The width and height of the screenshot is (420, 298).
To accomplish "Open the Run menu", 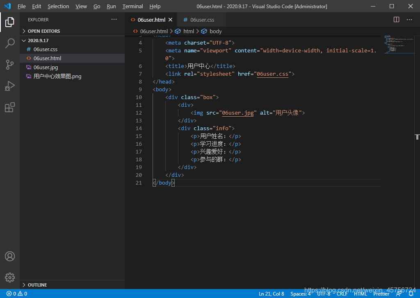I will point(111,6).
